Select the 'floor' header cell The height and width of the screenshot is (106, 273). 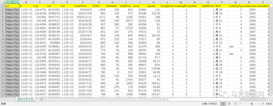pos(222,6)
